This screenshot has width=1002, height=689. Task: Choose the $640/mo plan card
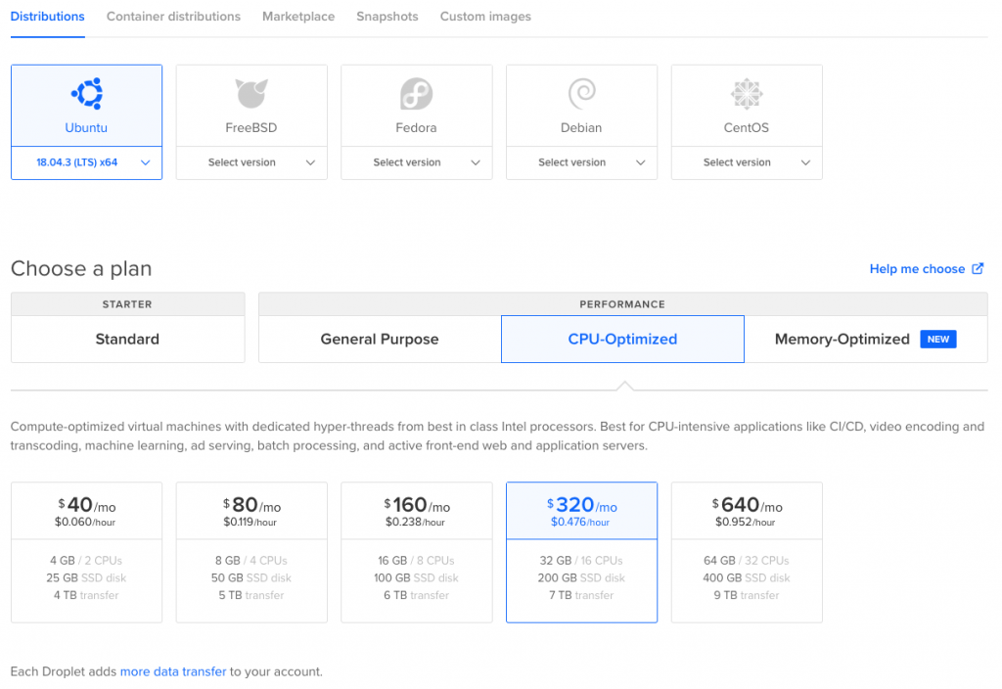[747, 552]
